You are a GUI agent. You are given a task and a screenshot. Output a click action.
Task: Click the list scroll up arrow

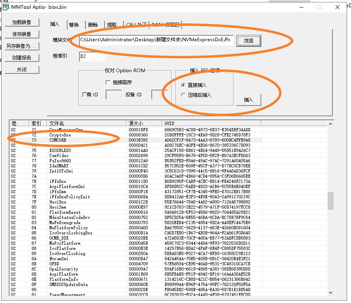tap(331, 124)
